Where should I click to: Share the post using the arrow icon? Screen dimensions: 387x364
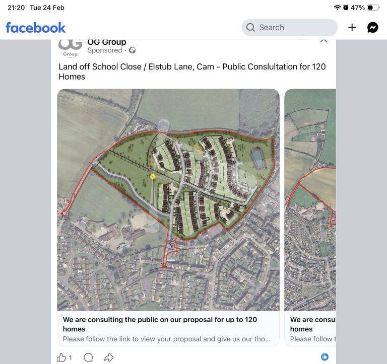tap(109, 357)
